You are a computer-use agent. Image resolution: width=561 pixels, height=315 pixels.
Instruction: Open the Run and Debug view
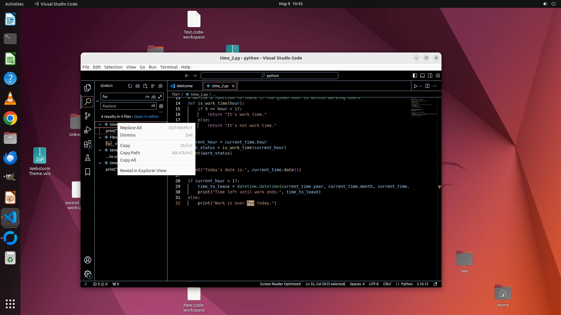pyautogui.click(x=88, y=130)
